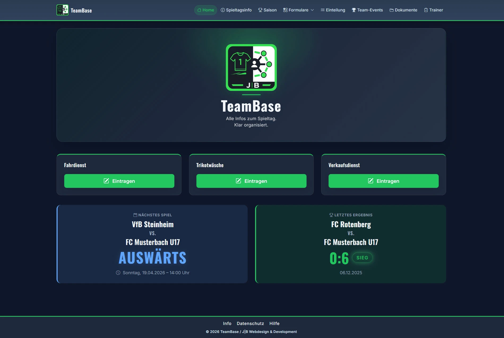Click Eintragen under Trikotwäsche
This screenshot has width=504, height=338.
pyautogui.click(x=251, y=181)
